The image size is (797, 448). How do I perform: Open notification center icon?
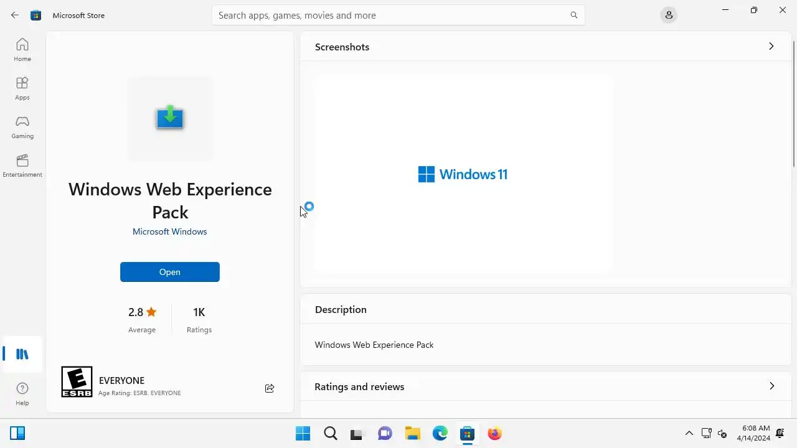(x=780, y=433)
